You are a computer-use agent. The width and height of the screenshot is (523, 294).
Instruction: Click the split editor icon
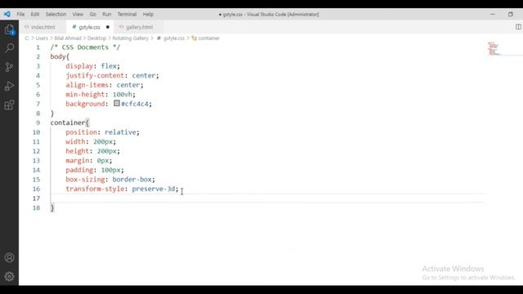click(518, 27)
